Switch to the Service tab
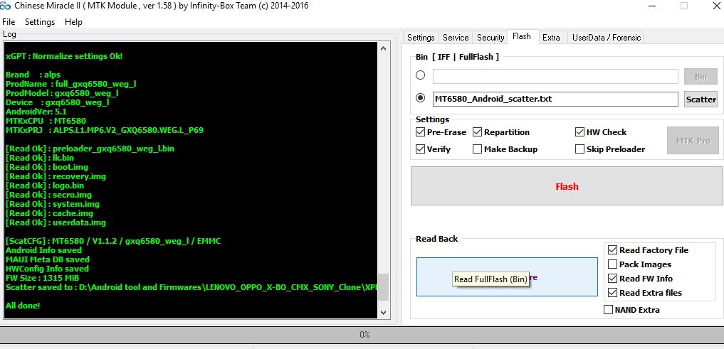 click(x=456, y=38)
